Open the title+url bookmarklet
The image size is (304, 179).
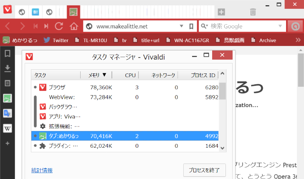click(x=147, y=40)
